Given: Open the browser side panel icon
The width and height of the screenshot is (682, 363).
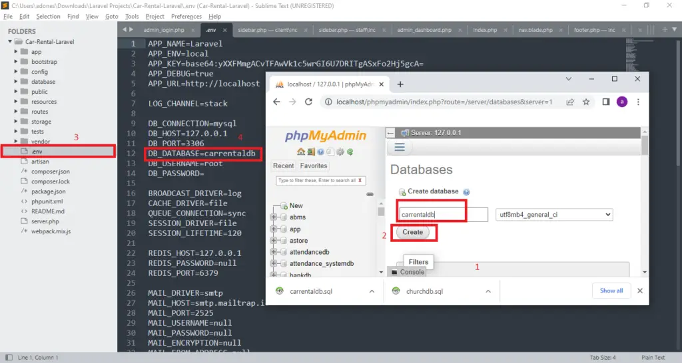Looking at the screenshot, I should tap(605, 102).
